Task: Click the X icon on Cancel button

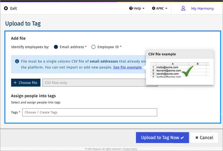Action: tap(197, 138)
